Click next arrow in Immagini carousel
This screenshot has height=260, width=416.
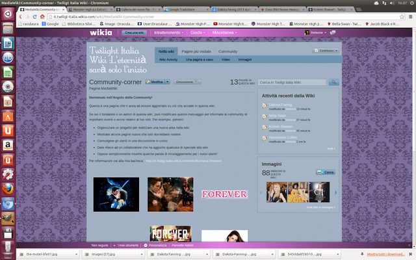click(x=336, y=192)
